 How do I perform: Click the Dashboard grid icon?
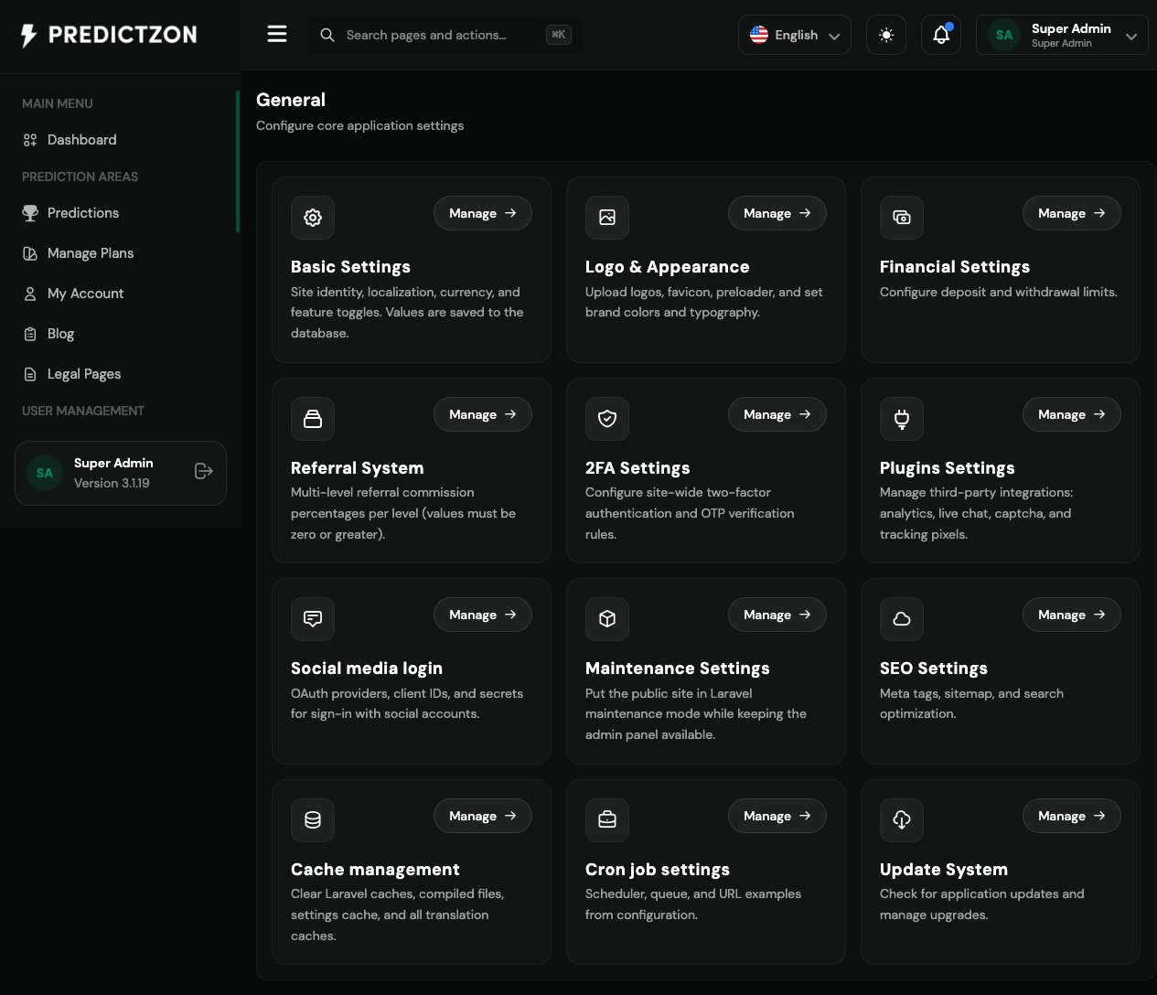pyautogui.click(x=30, y=140)
